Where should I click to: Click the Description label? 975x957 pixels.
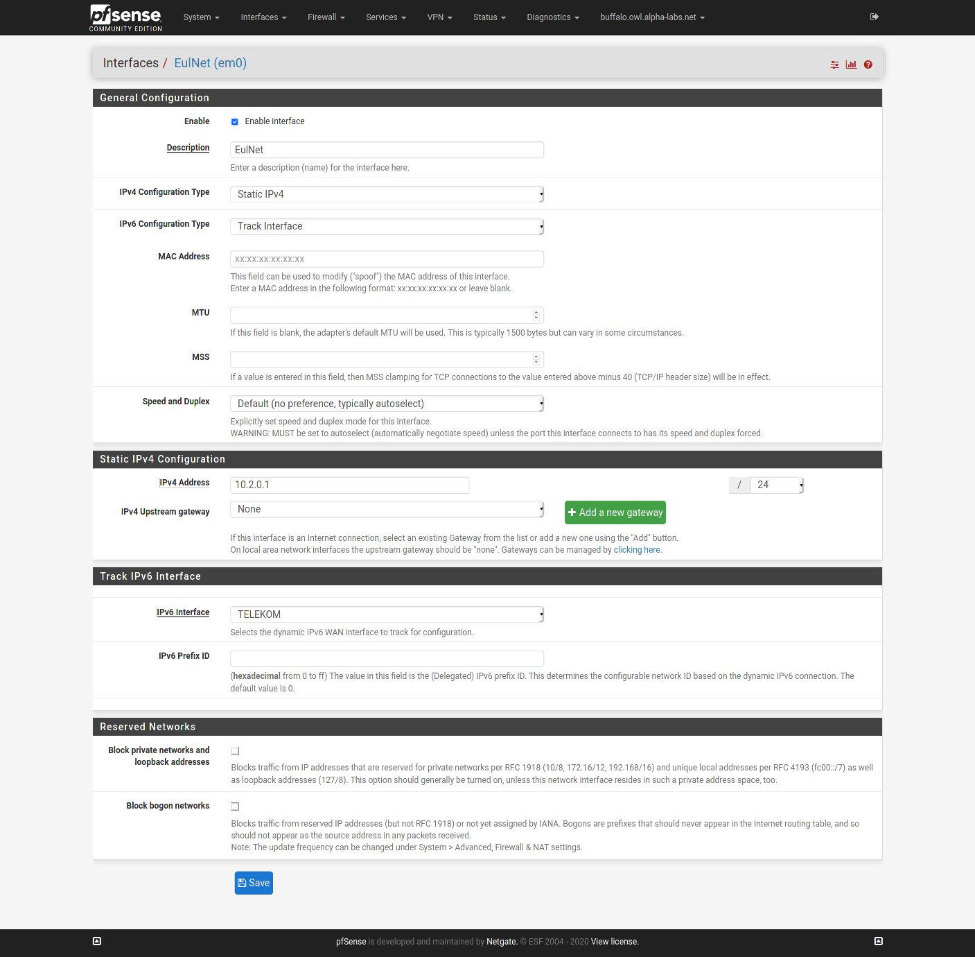point(188,148)
